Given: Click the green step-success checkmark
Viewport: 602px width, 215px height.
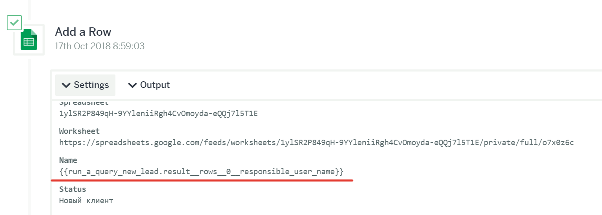Looking at the screenshot, I should pos(14,22).
